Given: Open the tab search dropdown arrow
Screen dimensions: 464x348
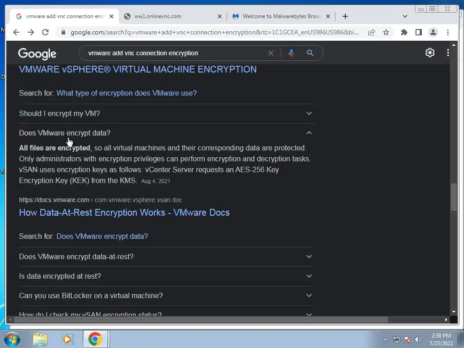Looking at the screenshot, I should [x=405, y=16].
